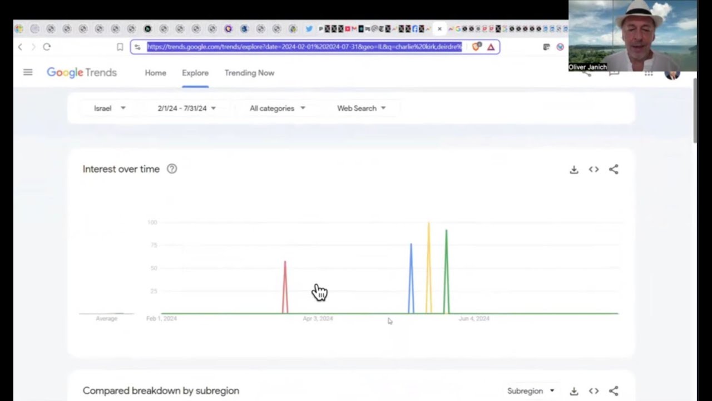This screenshot has width=712, height=401.
Task: Open embed code for Interest over time chart
Action: click(594, 169)
